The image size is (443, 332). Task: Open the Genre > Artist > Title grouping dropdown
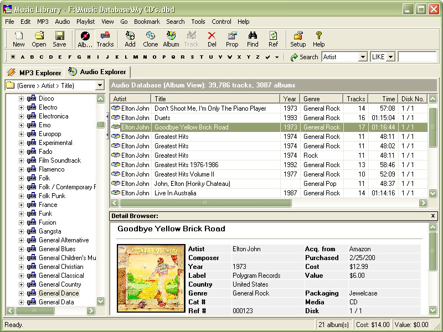[100, 85]
